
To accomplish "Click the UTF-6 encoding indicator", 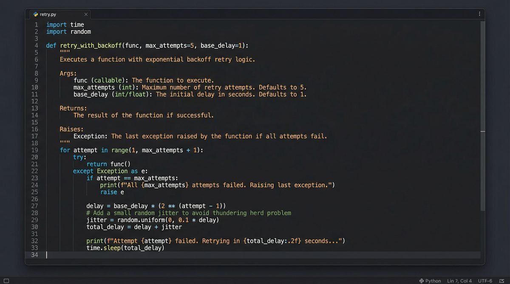I will pyautogui.click(x=484, y=281).
